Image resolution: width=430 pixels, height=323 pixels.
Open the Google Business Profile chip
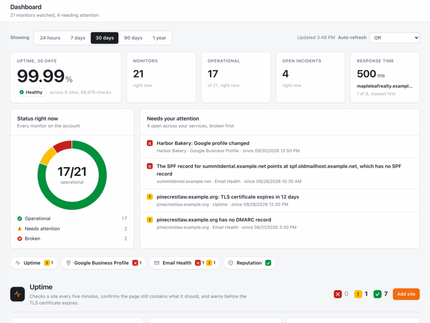[103, 263]
